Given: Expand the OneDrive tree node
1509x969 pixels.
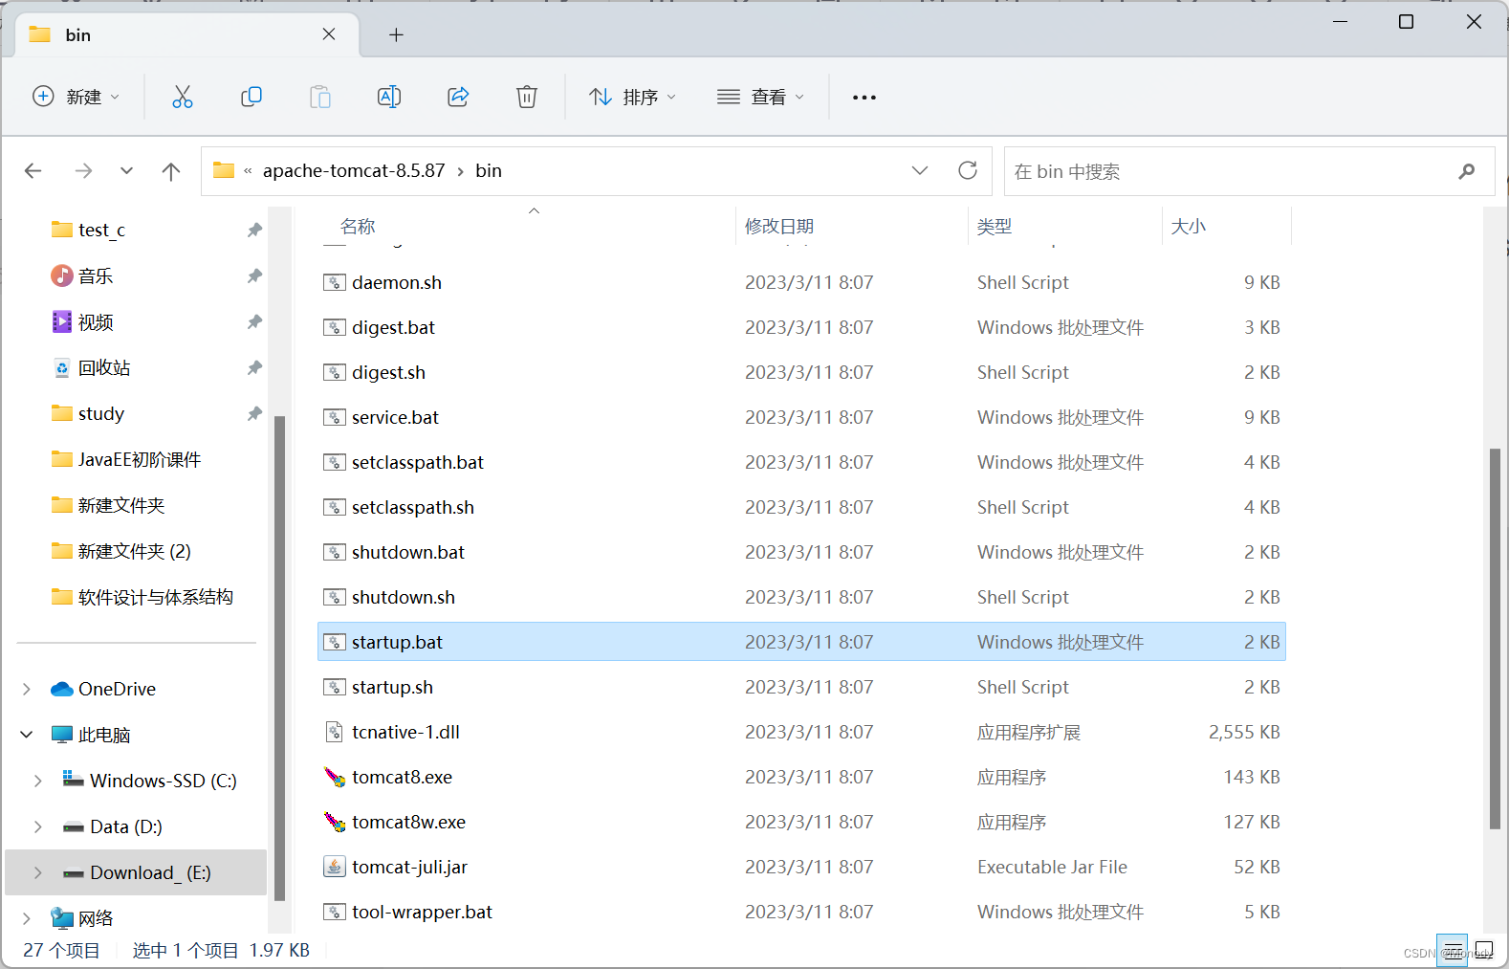Looking at the screenshot, I should click(27, 689).
